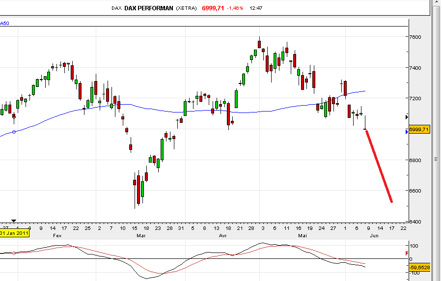The image size is (442, 281).
Task: Click the Mai month label
Action: pos(303,236)
